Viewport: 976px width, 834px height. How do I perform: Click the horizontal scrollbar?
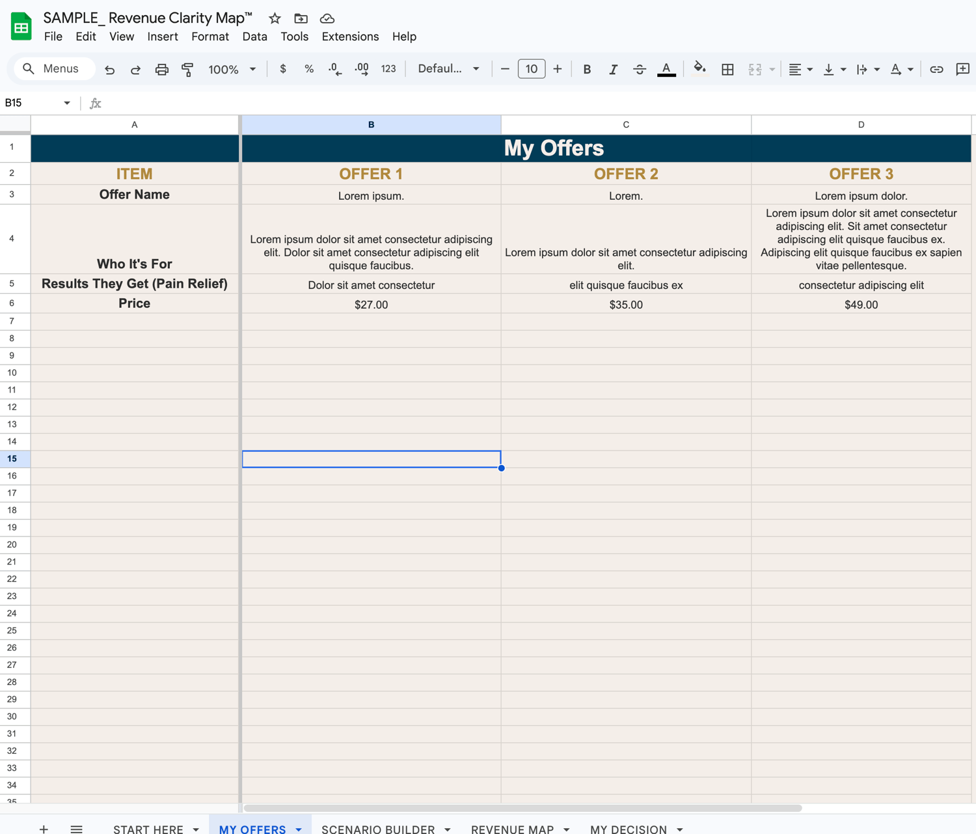click(x=522, y=808)
